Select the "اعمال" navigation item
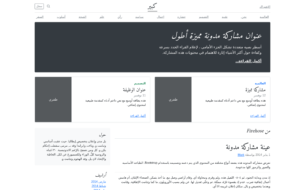305x190 pixels. point(160,17)
